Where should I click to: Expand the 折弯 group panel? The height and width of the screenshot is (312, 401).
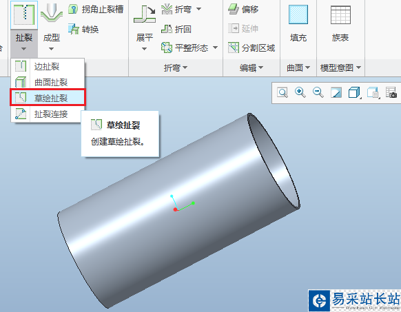(x=176, y=67)
